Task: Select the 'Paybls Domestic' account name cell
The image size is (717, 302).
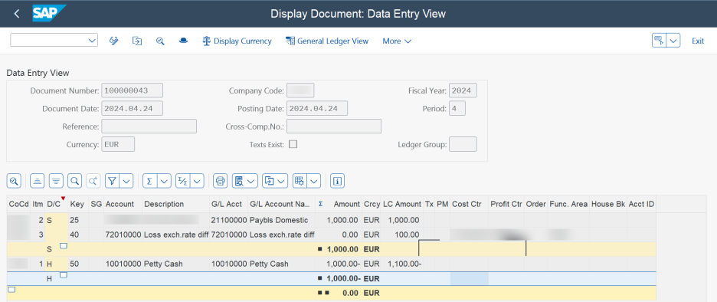Action: (282, 220)
